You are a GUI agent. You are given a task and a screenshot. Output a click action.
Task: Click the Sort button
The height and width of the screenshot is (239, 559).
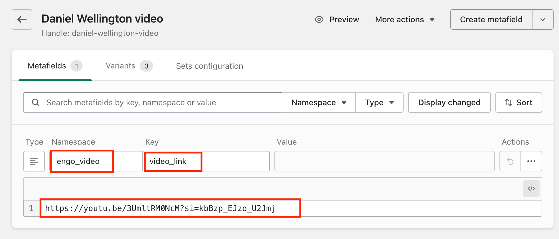point(519,102)
